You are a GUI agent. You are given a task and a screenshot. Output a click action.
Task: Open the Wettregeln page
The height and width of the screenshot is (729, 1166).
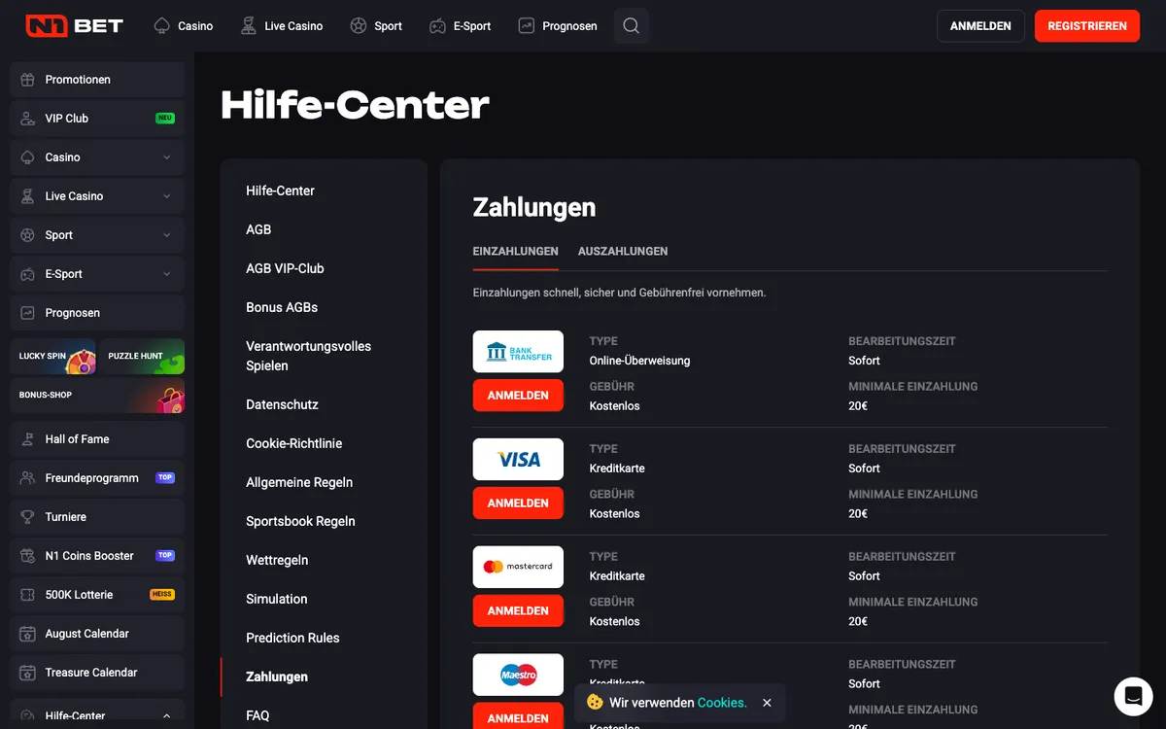point(277,560)
